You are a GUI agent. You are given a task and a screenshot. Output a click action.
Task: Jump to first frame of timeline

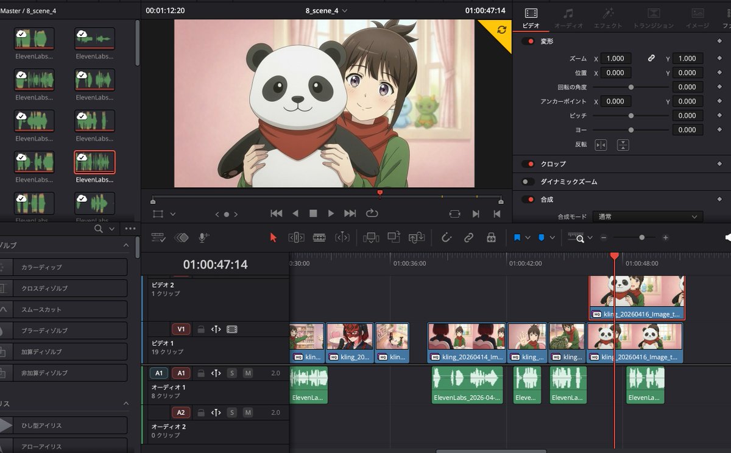(276, 213)
